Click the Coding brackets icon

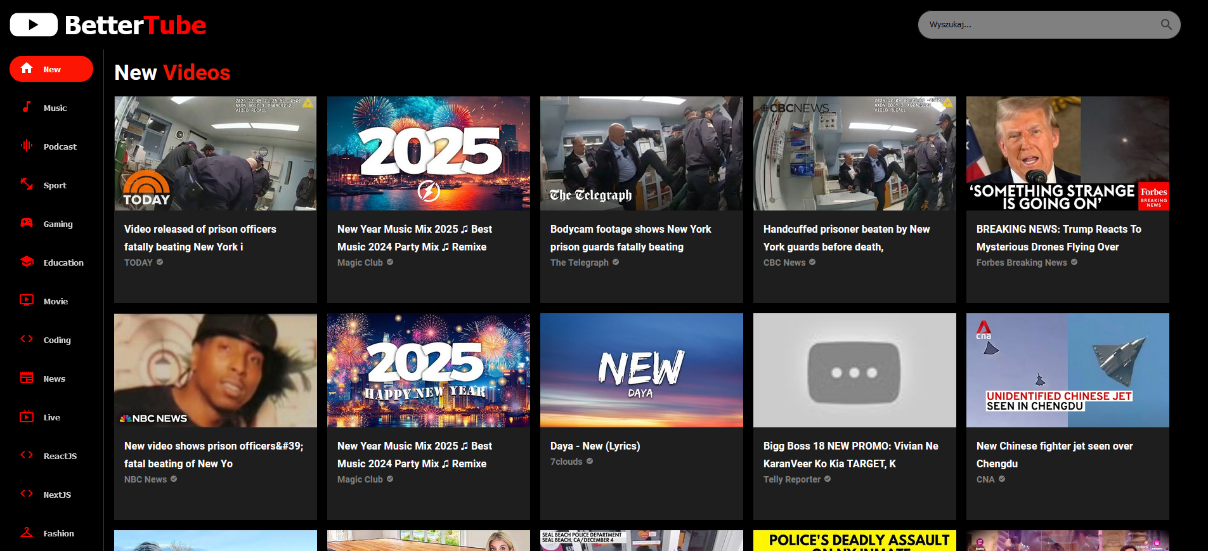[27, 339]
